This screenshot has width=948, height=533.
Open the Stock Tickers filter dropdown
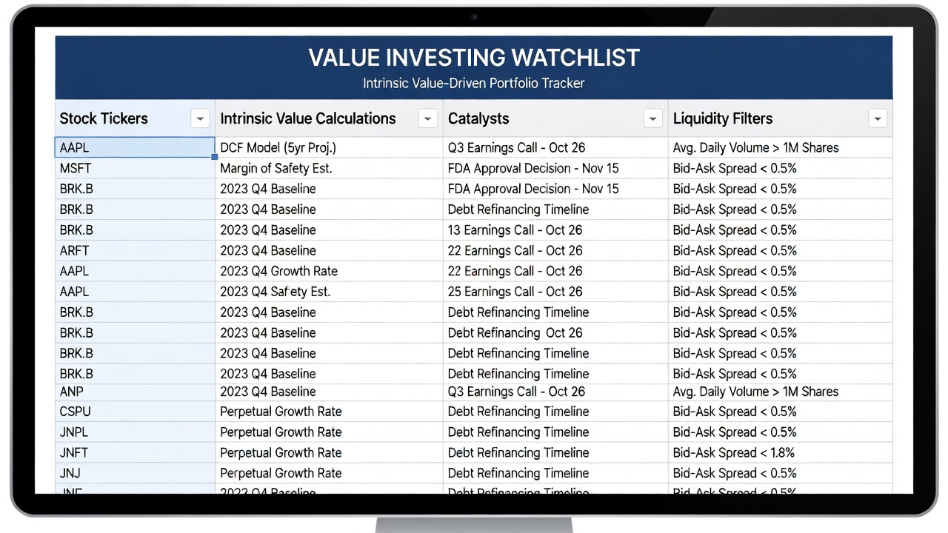tap(200, 118)
